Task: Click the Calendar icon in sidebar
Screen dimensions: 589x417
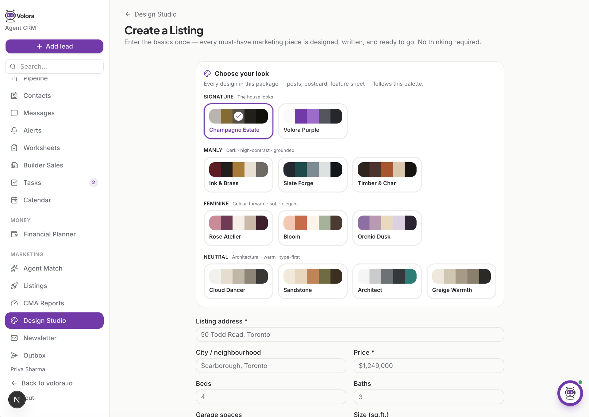Action: point(14,200)
